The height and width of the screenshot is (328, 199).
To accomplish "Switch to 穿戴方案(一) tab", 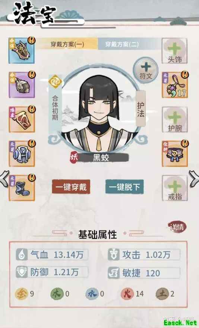I will pos(67,44).
